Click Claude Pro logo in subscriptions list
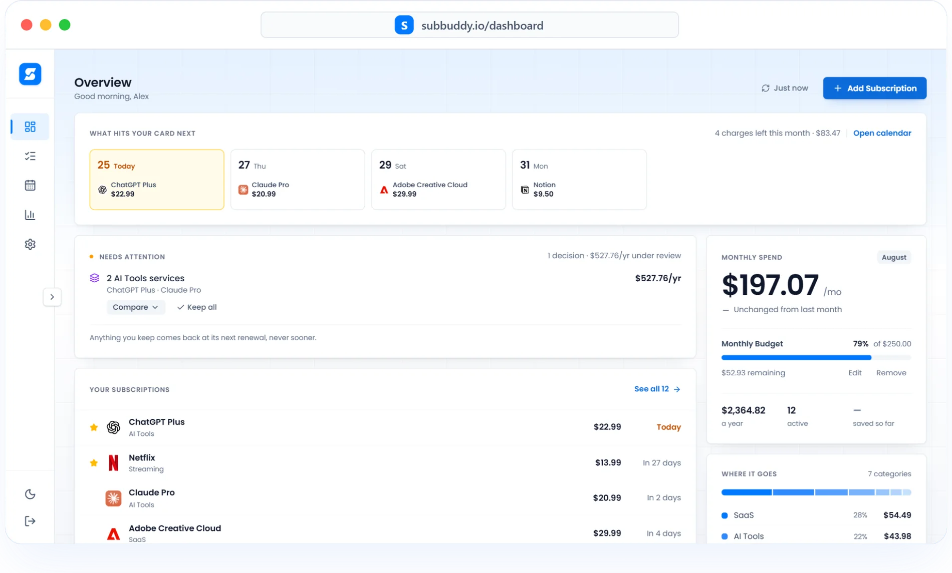Viewport: 952px width, 573px height. click(x=113, y=498)
